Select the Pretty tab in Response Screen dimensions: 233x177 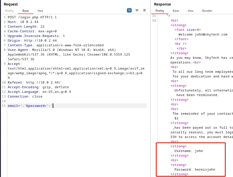pyautogui.click(x=160, y=11)
